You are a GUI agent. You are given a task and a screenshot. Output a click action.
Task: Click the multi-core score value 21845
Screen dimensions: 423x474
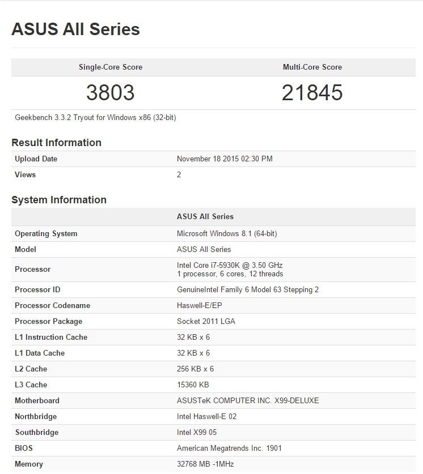pyautogui.click(x=312, y=93)
